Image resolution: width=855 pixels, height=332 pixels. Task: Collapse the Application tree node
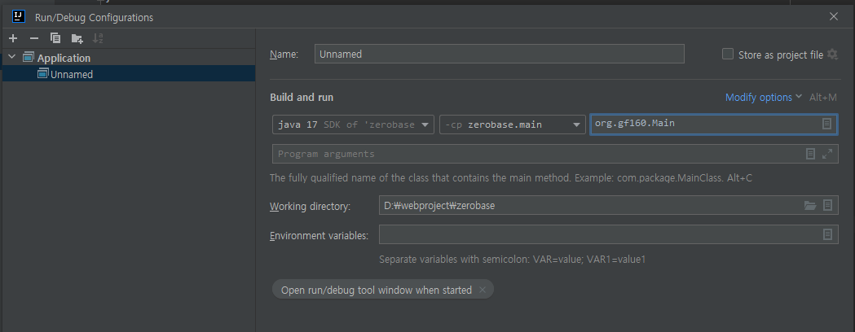[12, 57]
